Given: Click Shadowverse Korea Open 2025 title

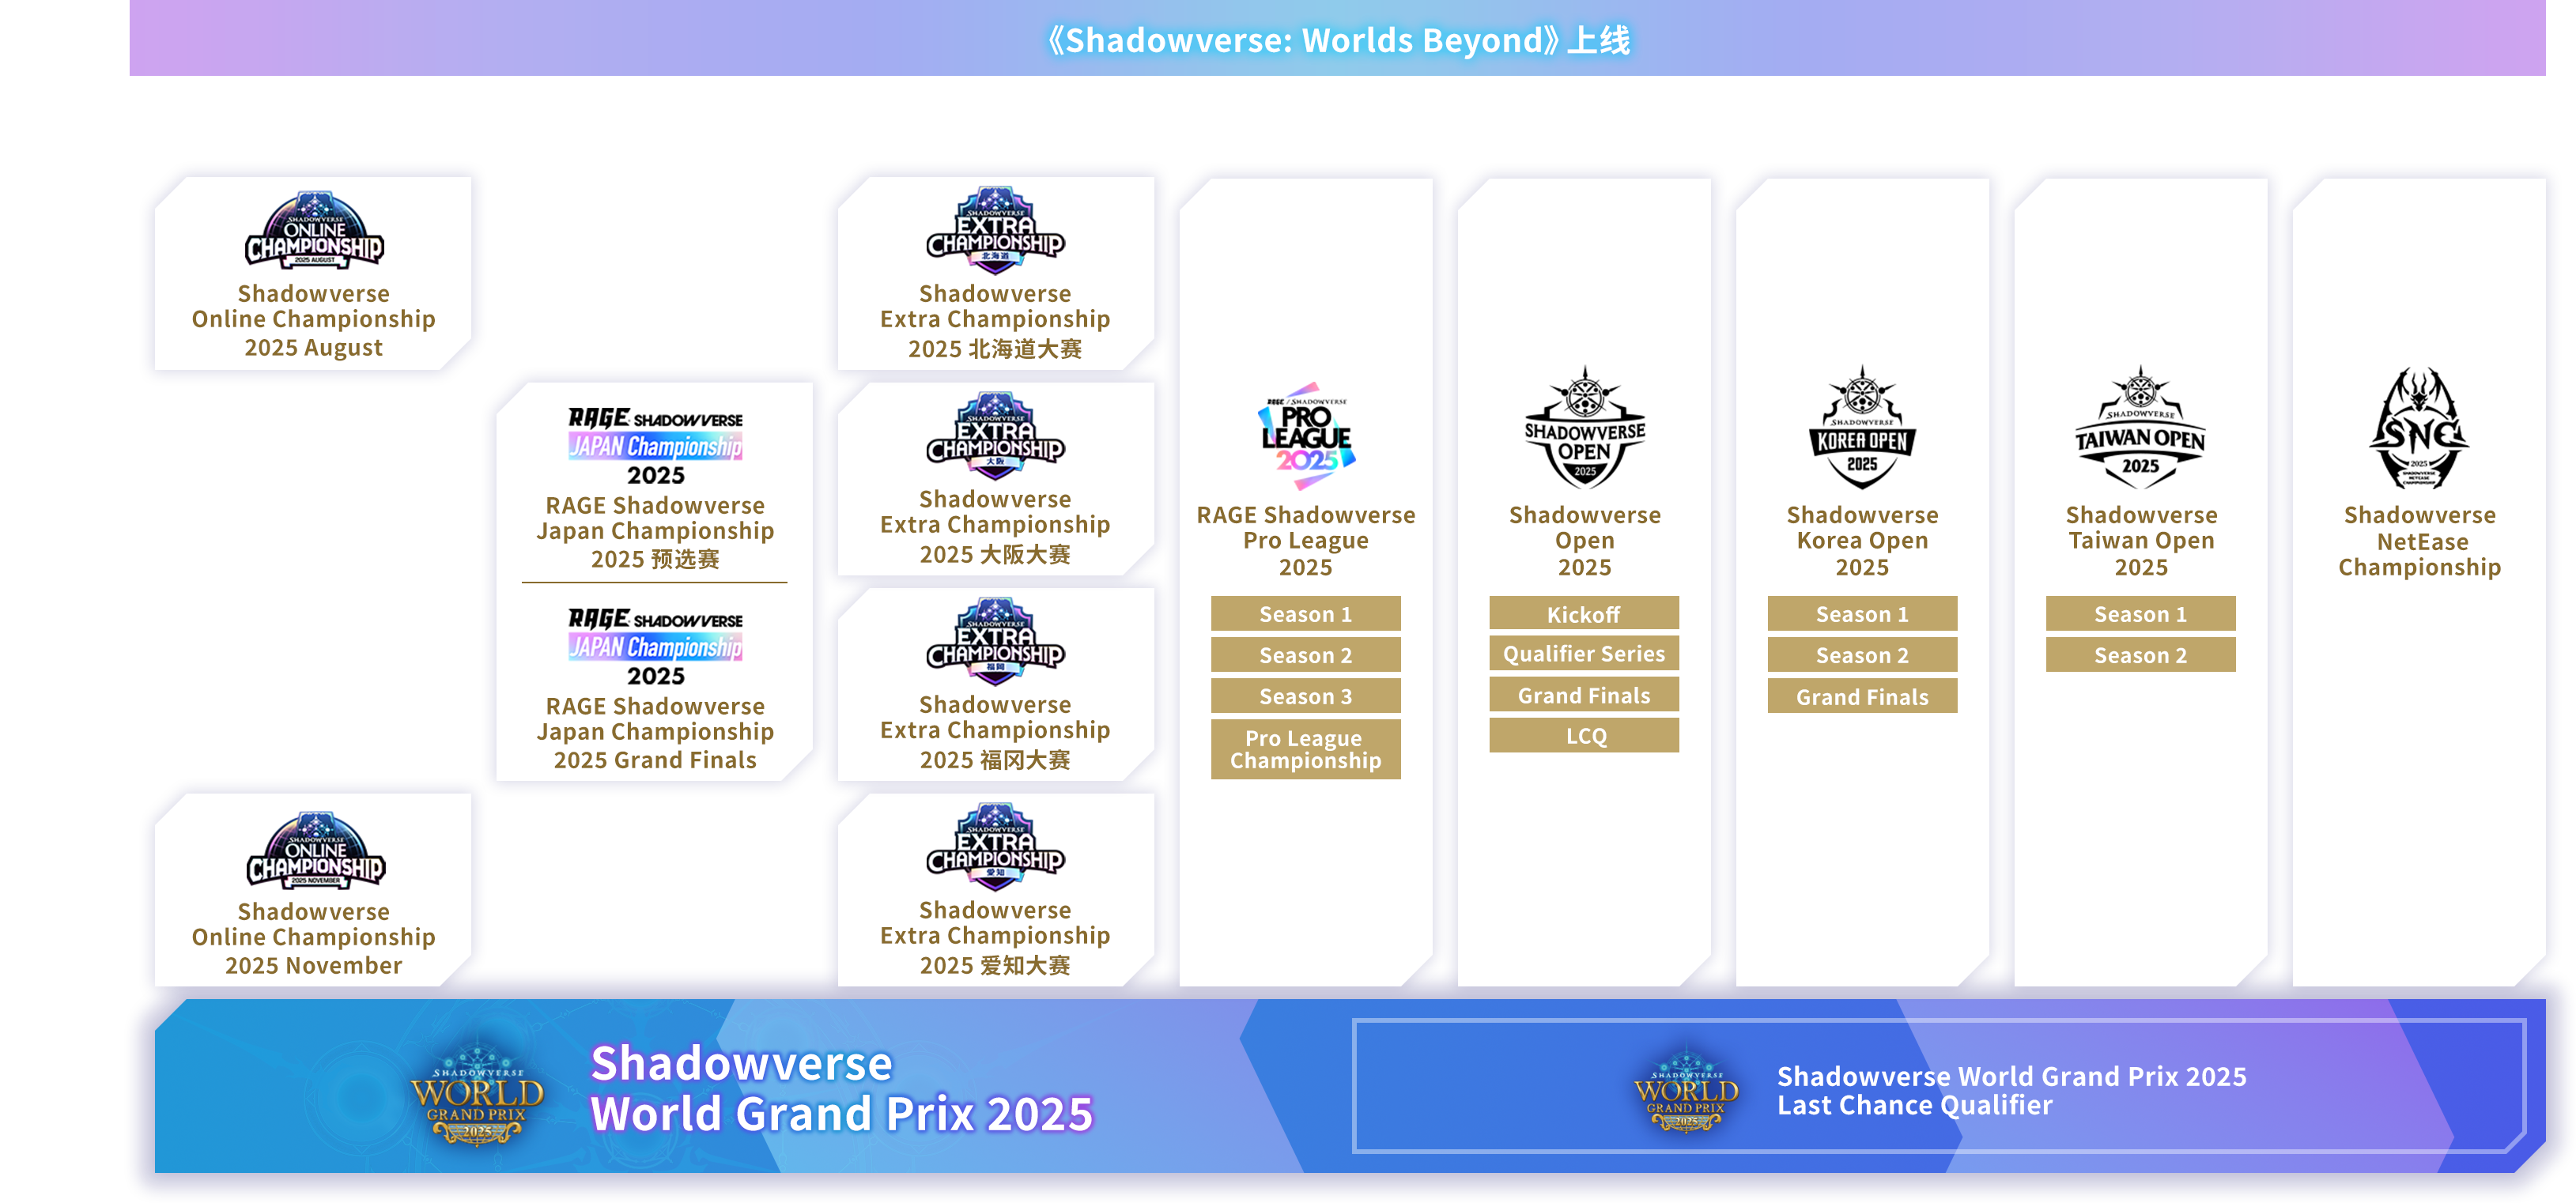Looking at the screenshot, I should coord(1862,541).
